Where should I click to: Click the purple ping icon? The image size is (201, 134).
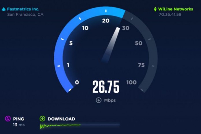pos(8,118)
